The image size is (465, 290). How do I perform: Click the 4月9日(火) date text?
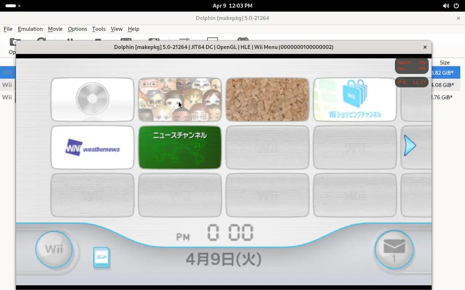tap(224, 259)
